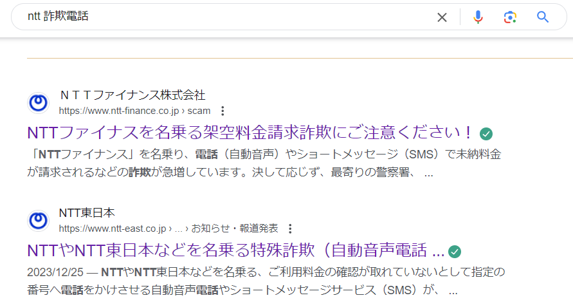This screenshot has width=573, height=300.
Task: Click snippet text starting 「NTTファイナンス」を名乗り
Action: [264, 155]
